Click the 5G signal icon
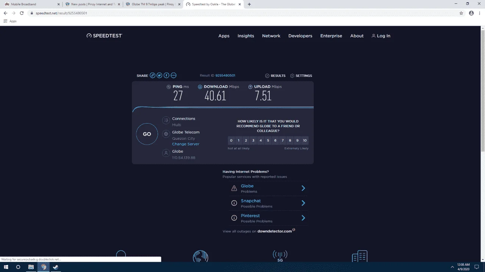 pyautogui.click(x=280, y=256)
